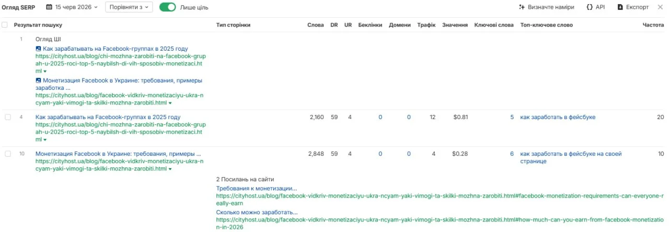Image resolution: width=669 pixels, height=232 pixels.
Task: Click backlinks value 0 in position 10 row
Action: [x=380, y=154]
